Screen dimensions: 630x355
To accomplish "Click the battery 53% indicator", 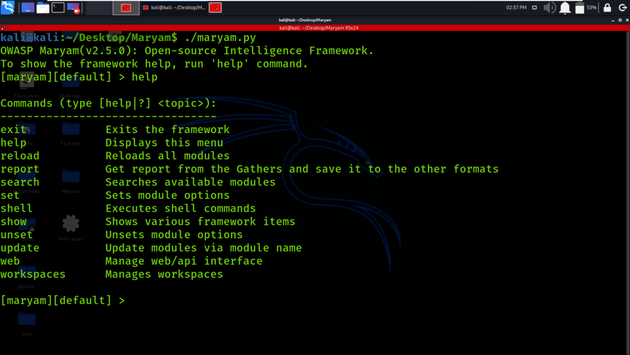I will pyautogui.click(x=586, y=8).
